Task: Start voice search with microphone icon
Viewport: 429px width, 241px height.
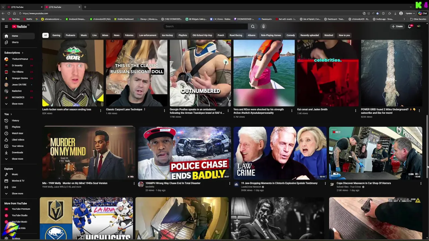Action: coord(263,26)
